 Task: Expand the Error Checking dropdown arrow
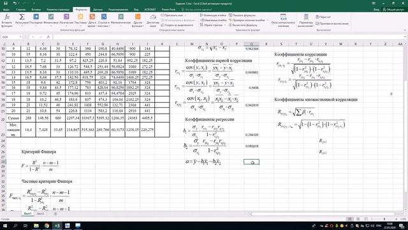click(267, 20)
